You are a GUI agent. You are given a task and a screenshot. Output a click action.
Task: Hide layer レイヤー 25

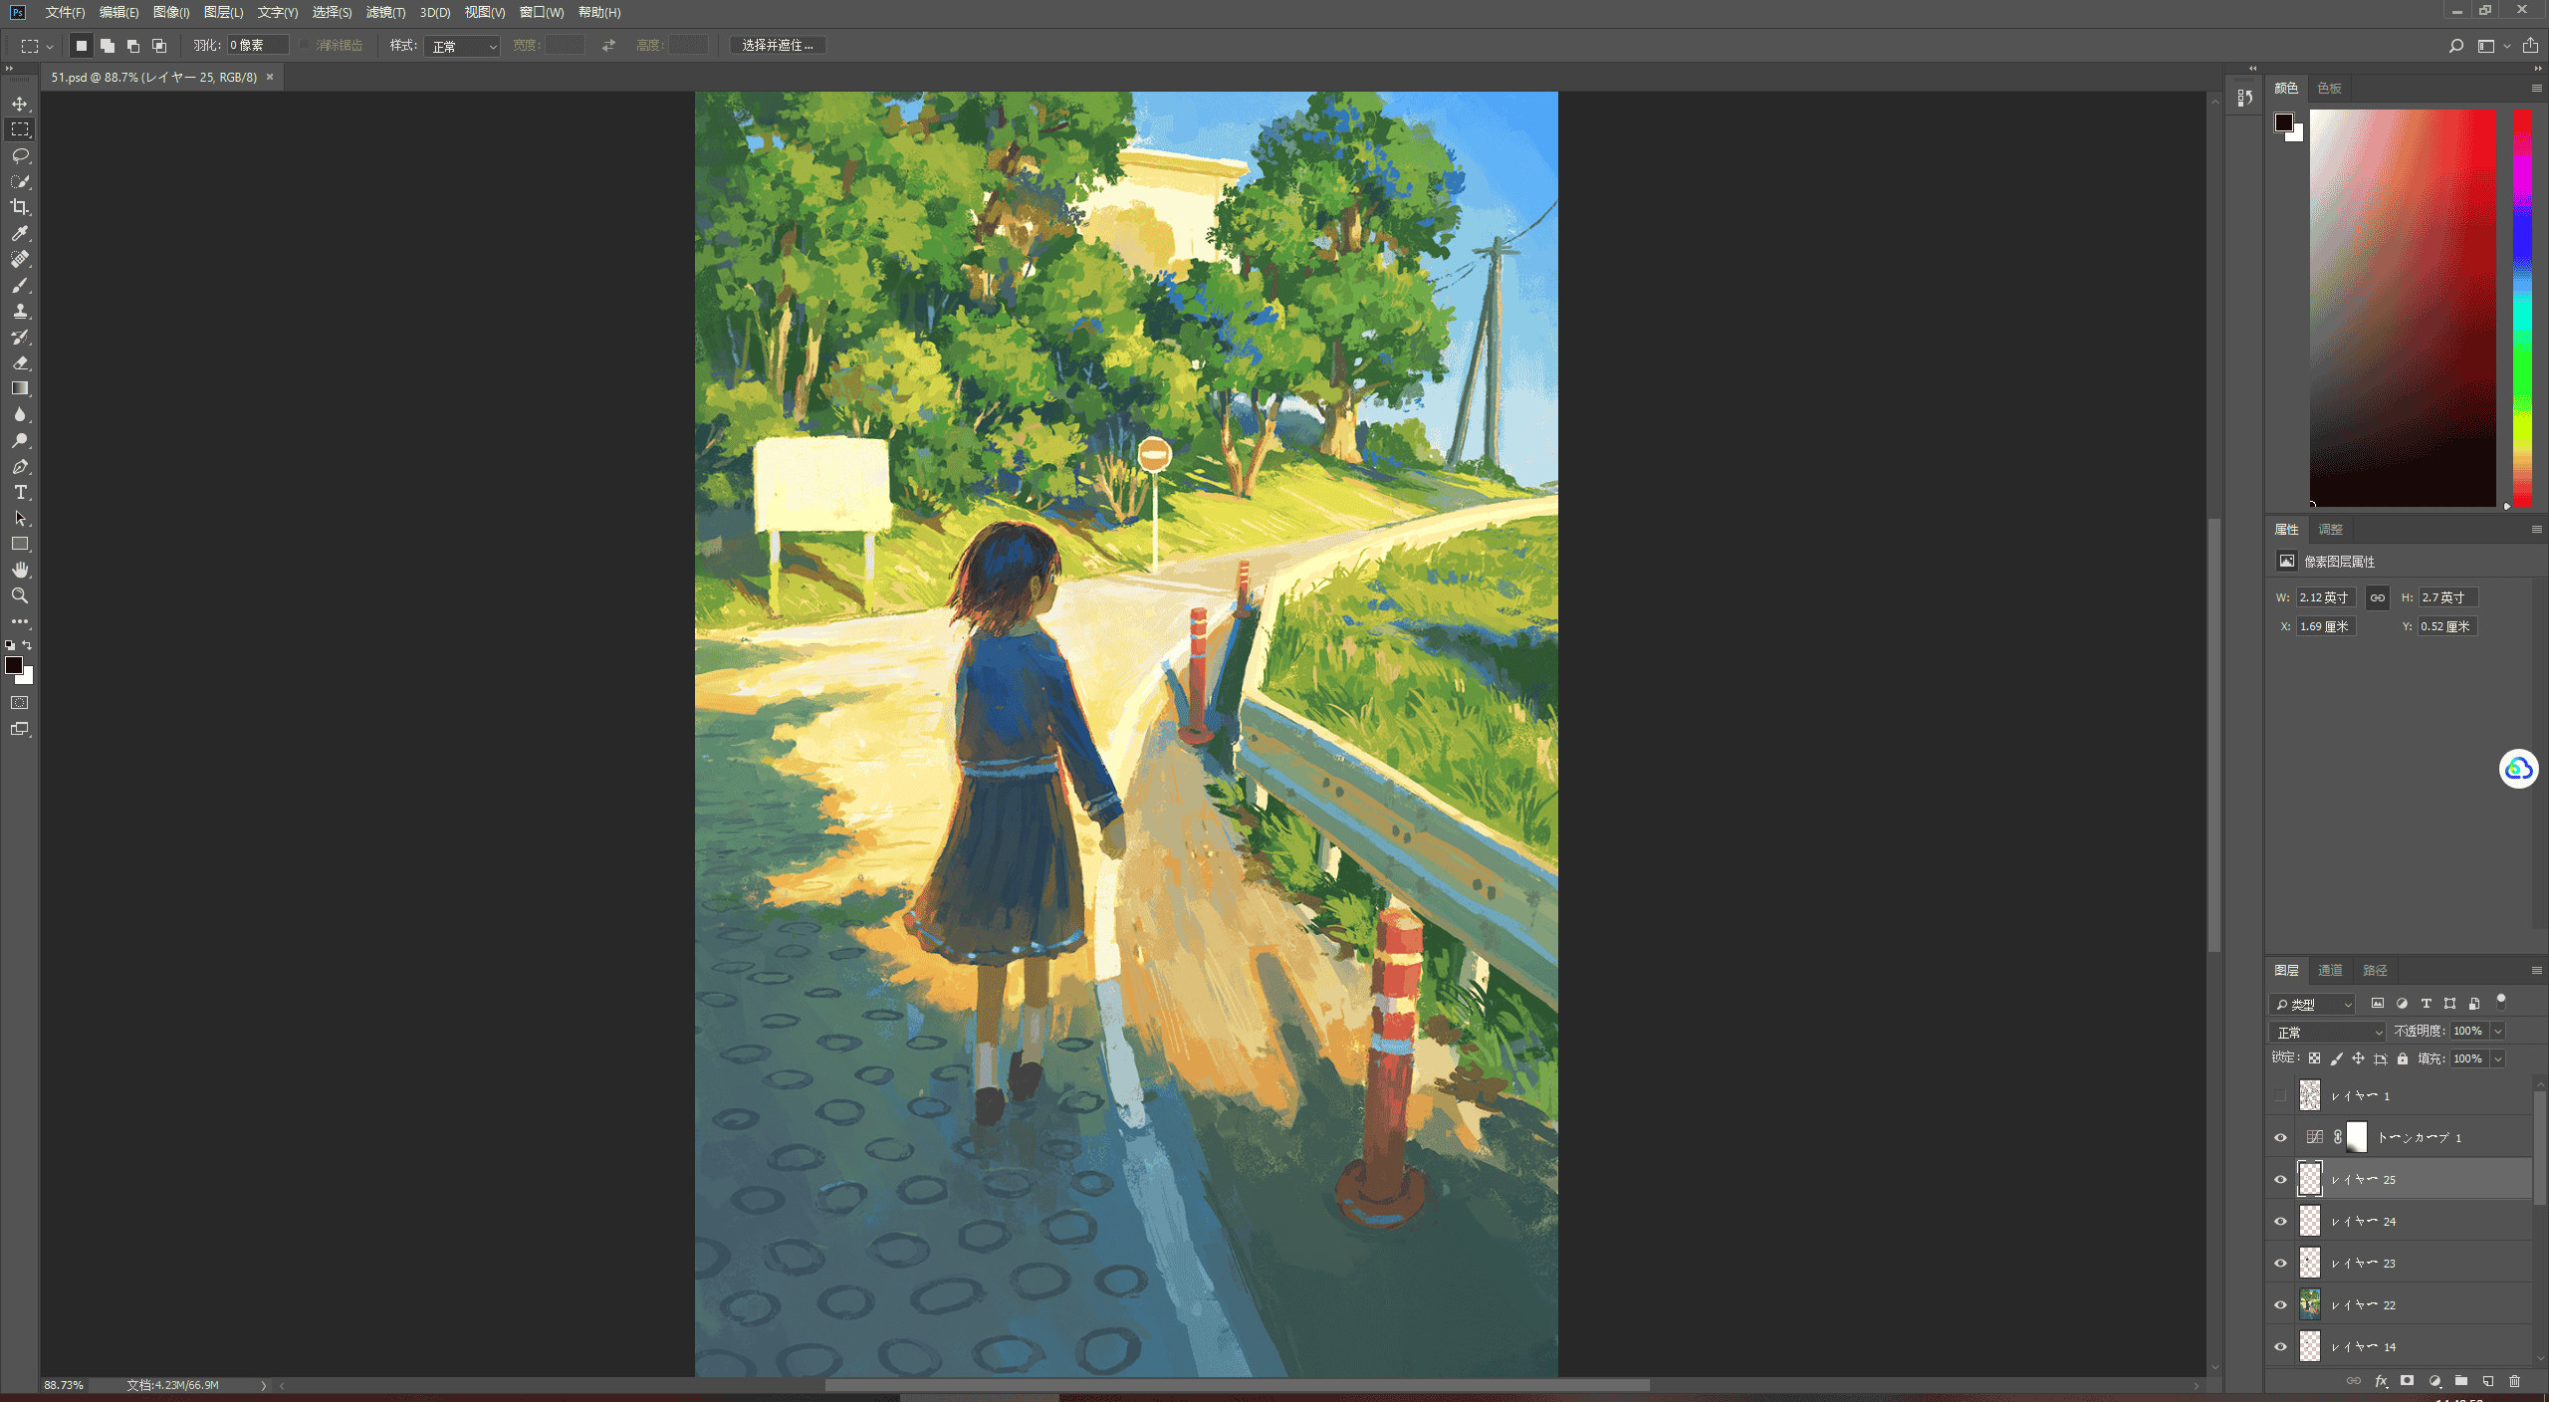tap(2280, 1180)
